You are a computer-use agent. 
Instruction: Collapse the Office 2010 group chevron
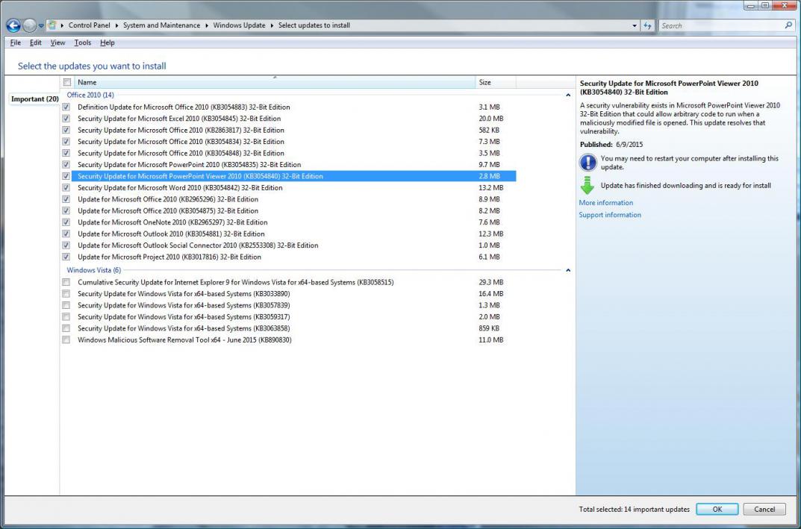(568, 96)
